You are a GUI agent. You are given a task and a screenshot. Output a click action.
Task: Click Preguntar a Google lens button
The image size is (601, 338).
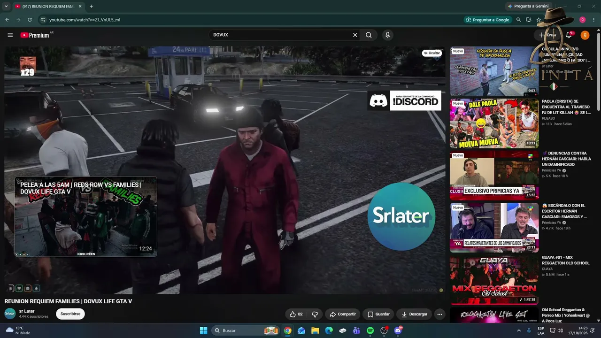pos(488,20)
